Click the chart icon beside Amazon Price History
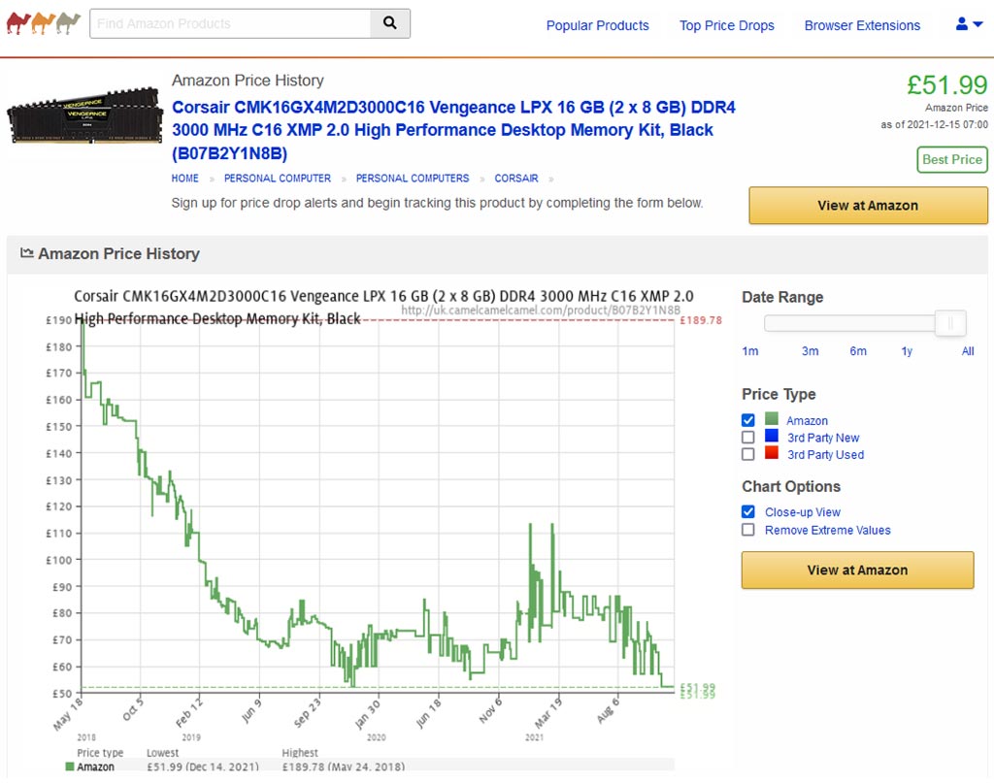 [26, 253]
